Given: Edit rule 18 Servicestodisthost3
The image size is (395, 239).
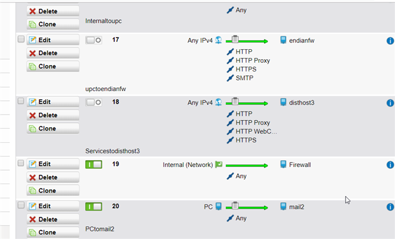Looking at the screenshot, I should tap(53, 102).
